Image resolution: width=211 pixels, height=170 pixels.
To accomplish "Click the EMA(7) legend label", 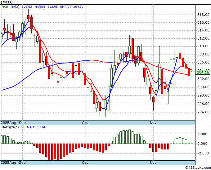I will (65, 7).
